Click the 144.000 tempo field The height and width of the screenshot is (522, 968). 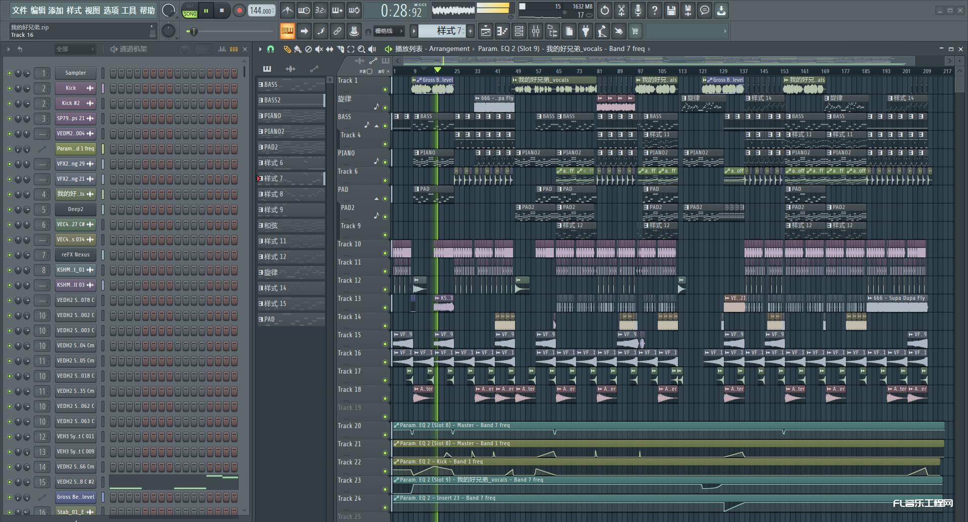point(261,11)
